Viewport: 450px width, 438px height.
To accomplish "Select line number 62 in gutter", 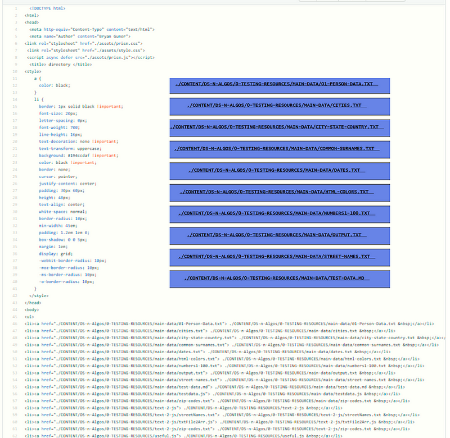I will point(15,436).
